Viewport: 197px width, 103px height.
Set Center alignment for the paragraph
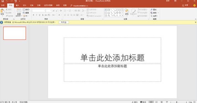pyautogui.click(x=68, y=15)
